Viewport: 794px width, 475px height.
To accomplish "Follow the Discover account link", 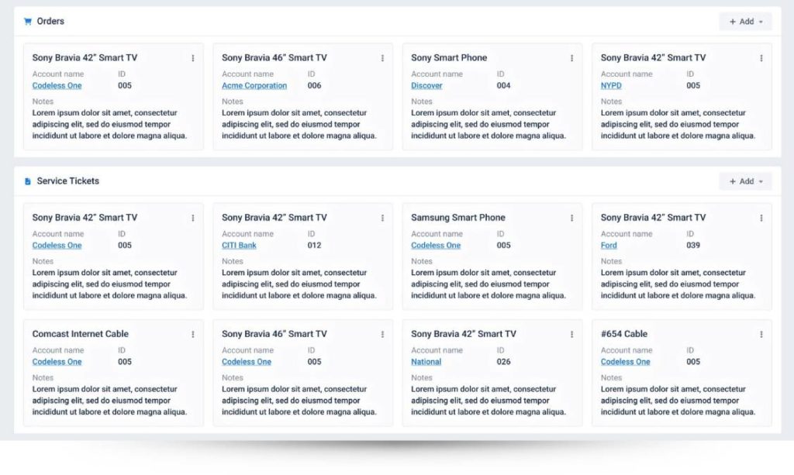I will pyautogui.click(x=426, y=85).
